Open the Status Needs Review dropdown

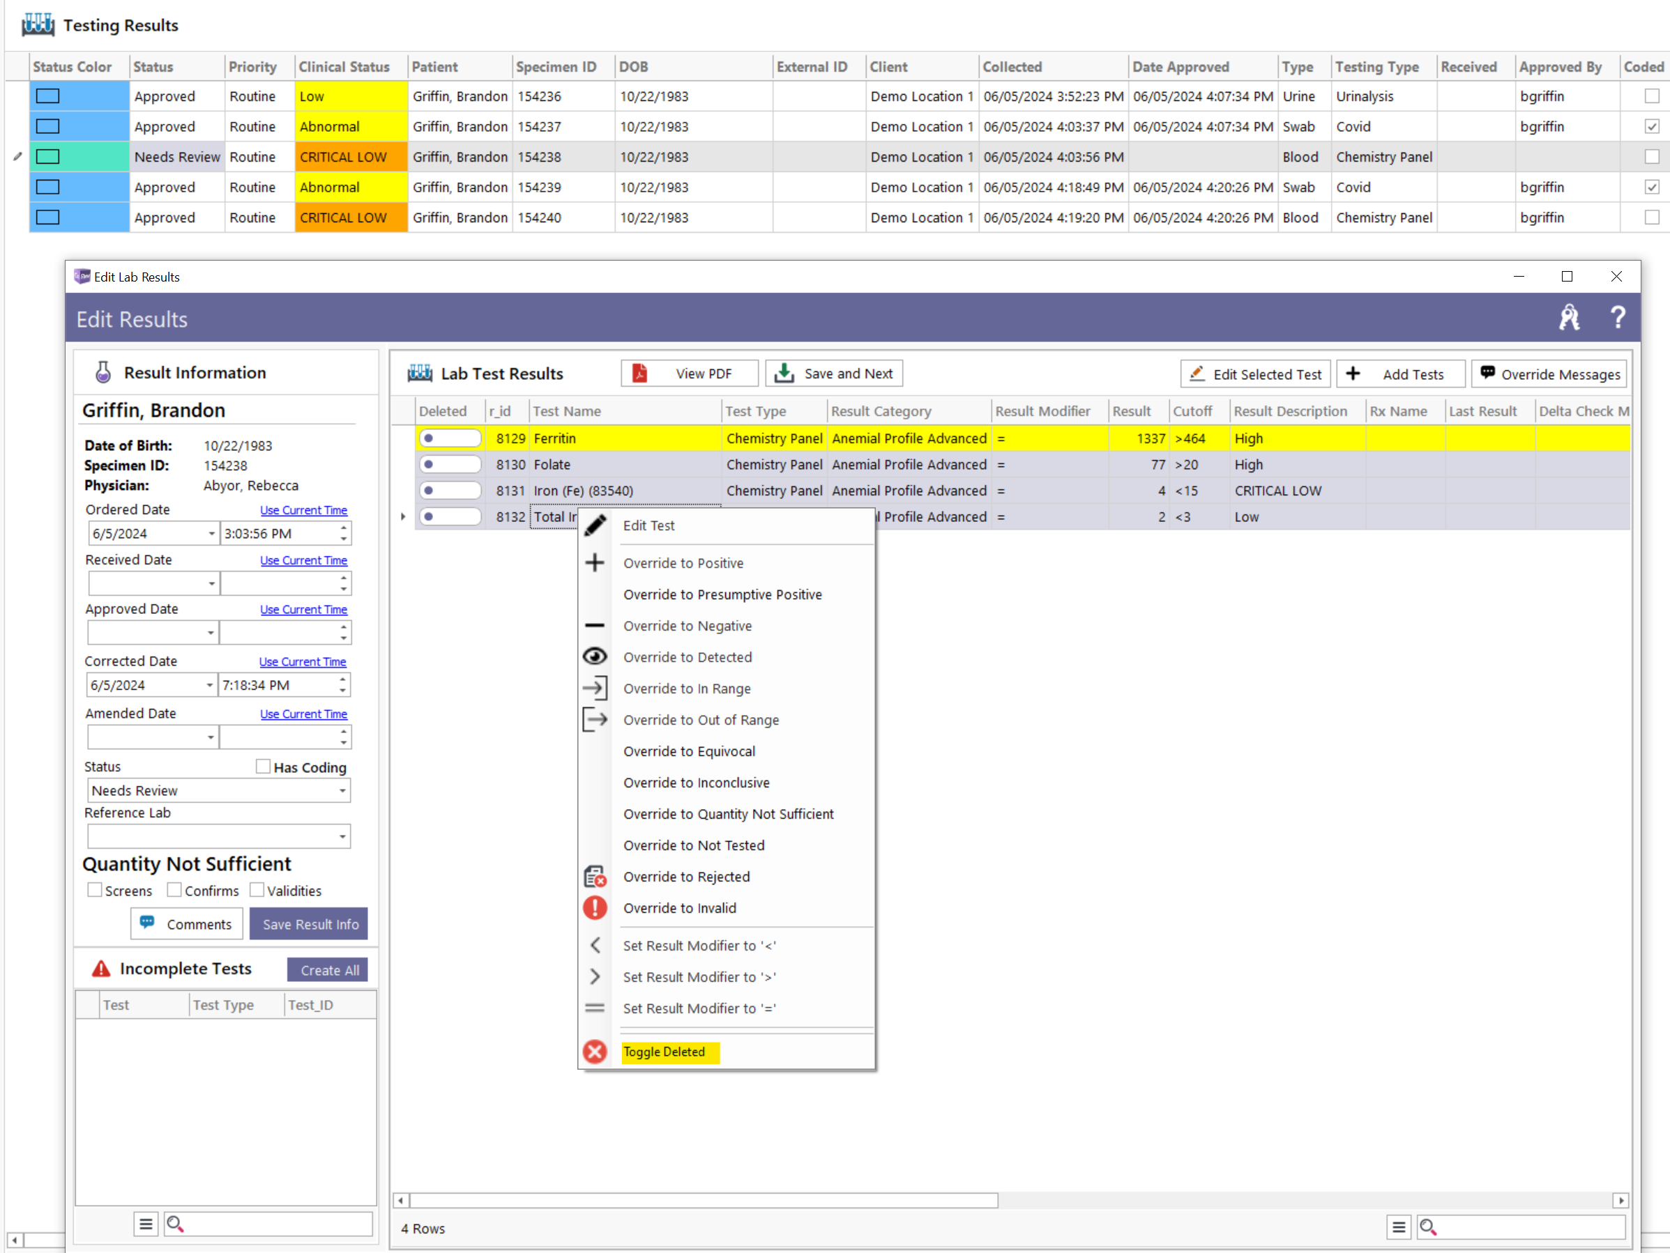343,790
